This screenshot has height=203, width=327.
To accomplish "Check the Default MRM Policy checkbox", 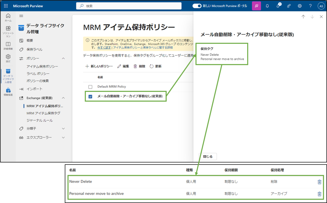I will tap(90, 87).
